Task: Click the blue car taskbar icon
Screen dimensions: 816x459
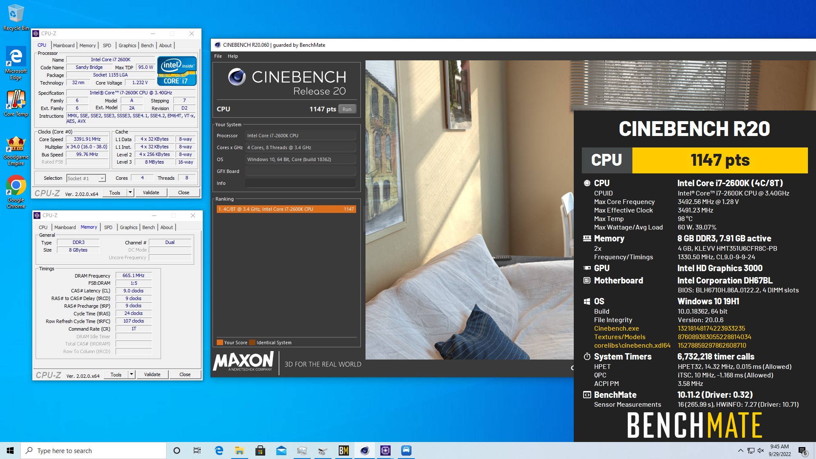Action: click(406, 450)
